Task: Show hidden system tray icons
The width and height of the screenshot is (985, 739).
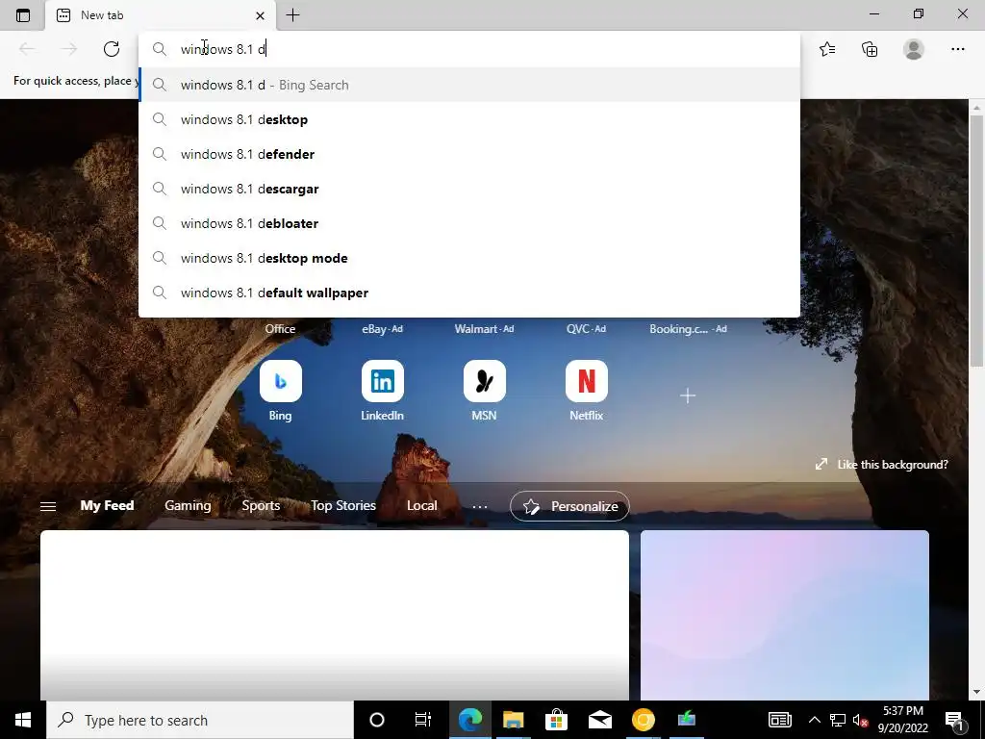Action: [814, 720]
